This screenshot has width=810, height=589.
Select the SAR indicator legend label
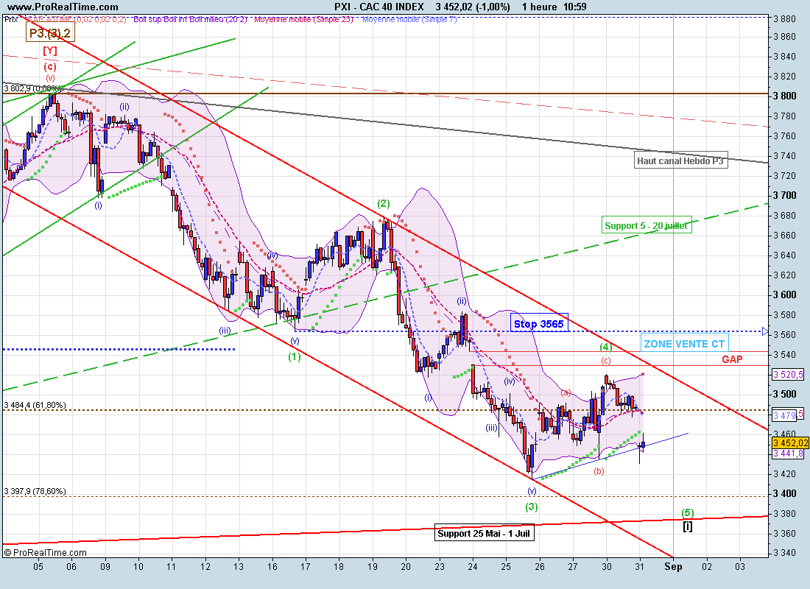75,19
